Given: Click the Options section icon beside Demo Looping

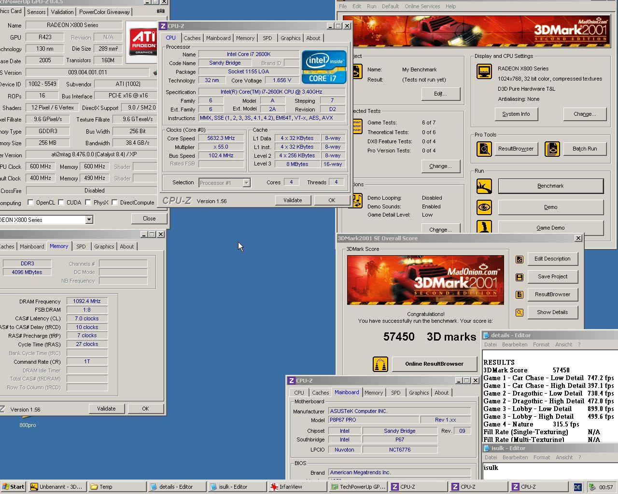Looking at the screenshot, I should pos(356,201).
